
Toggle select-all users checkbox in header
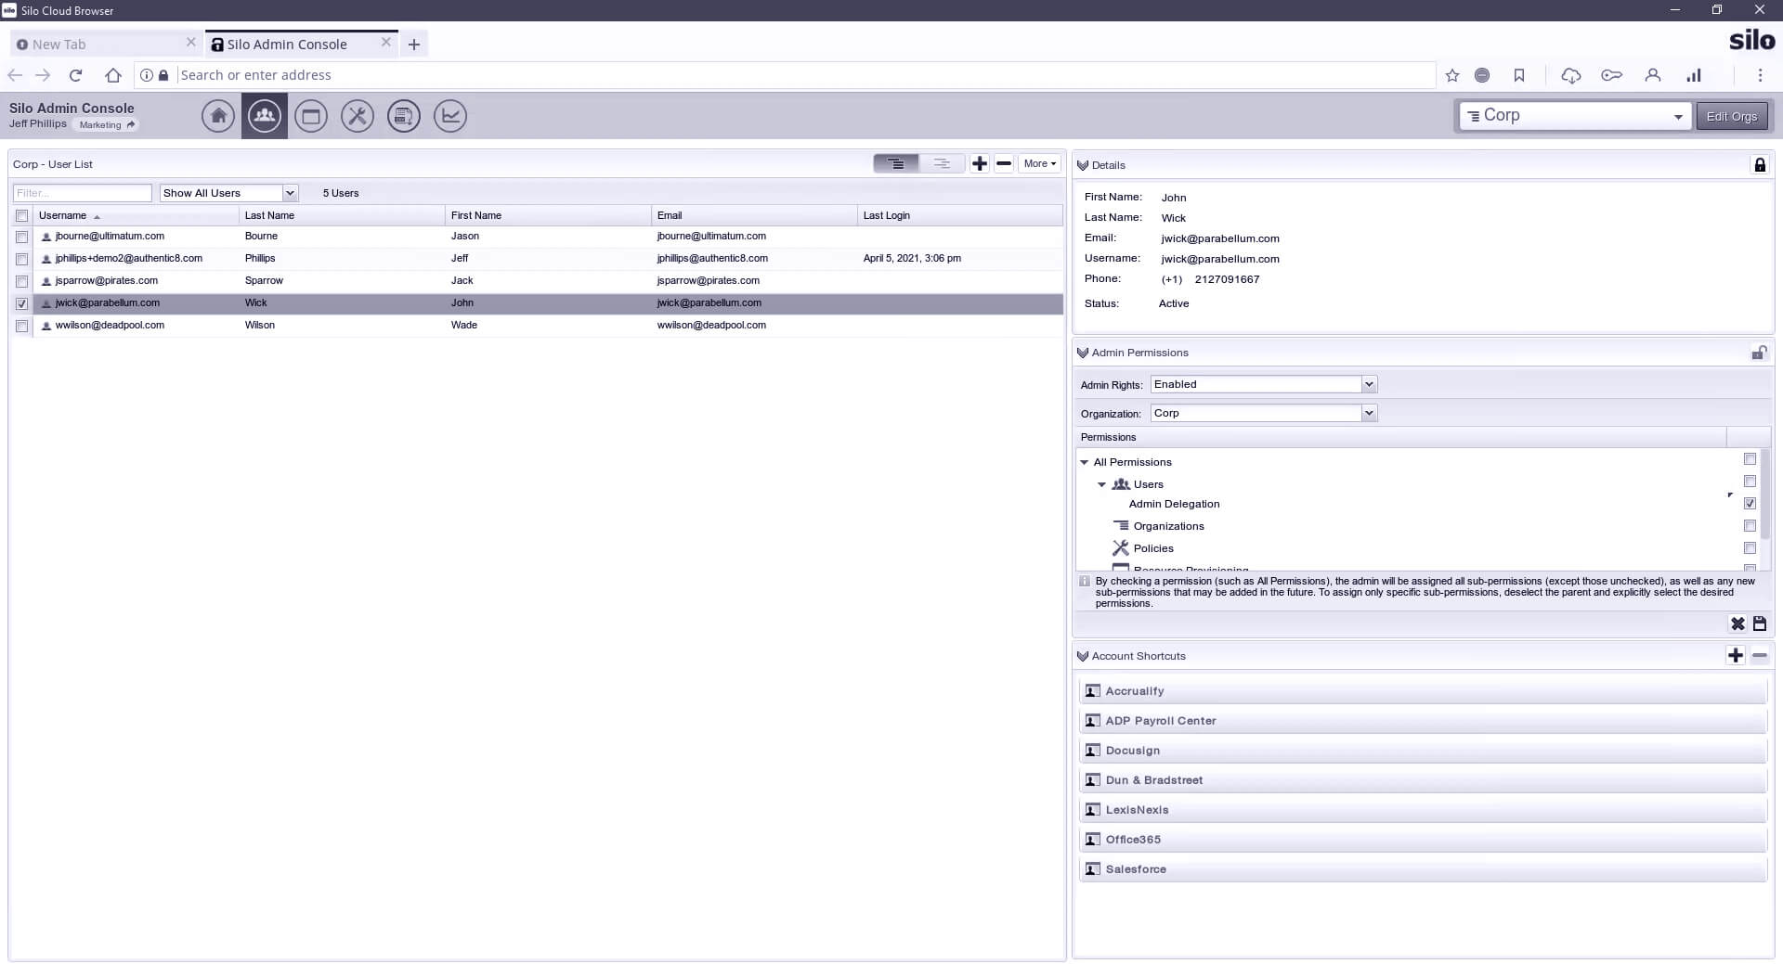click(21, 215)
